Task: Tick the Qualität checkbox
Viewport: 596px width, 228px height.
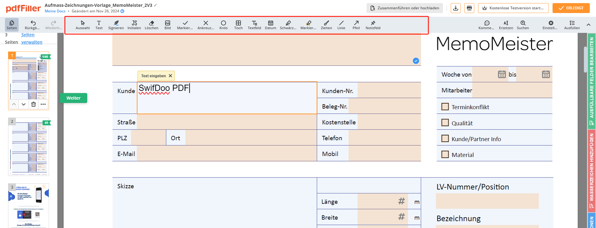Action: [445, 123]
